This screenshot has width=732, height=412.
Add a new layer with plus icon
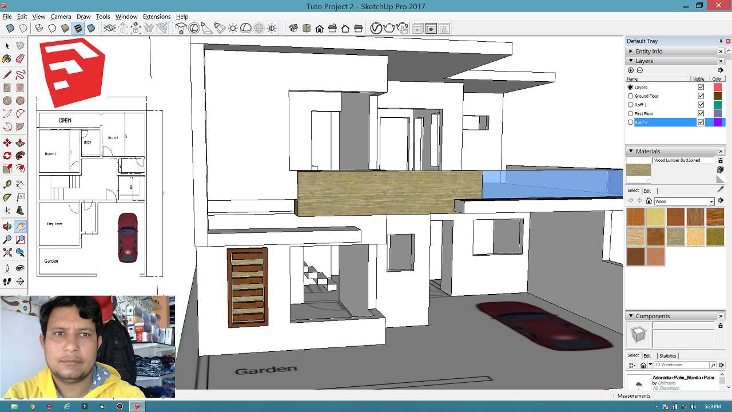pyautogui.click(x=631, y=70)
